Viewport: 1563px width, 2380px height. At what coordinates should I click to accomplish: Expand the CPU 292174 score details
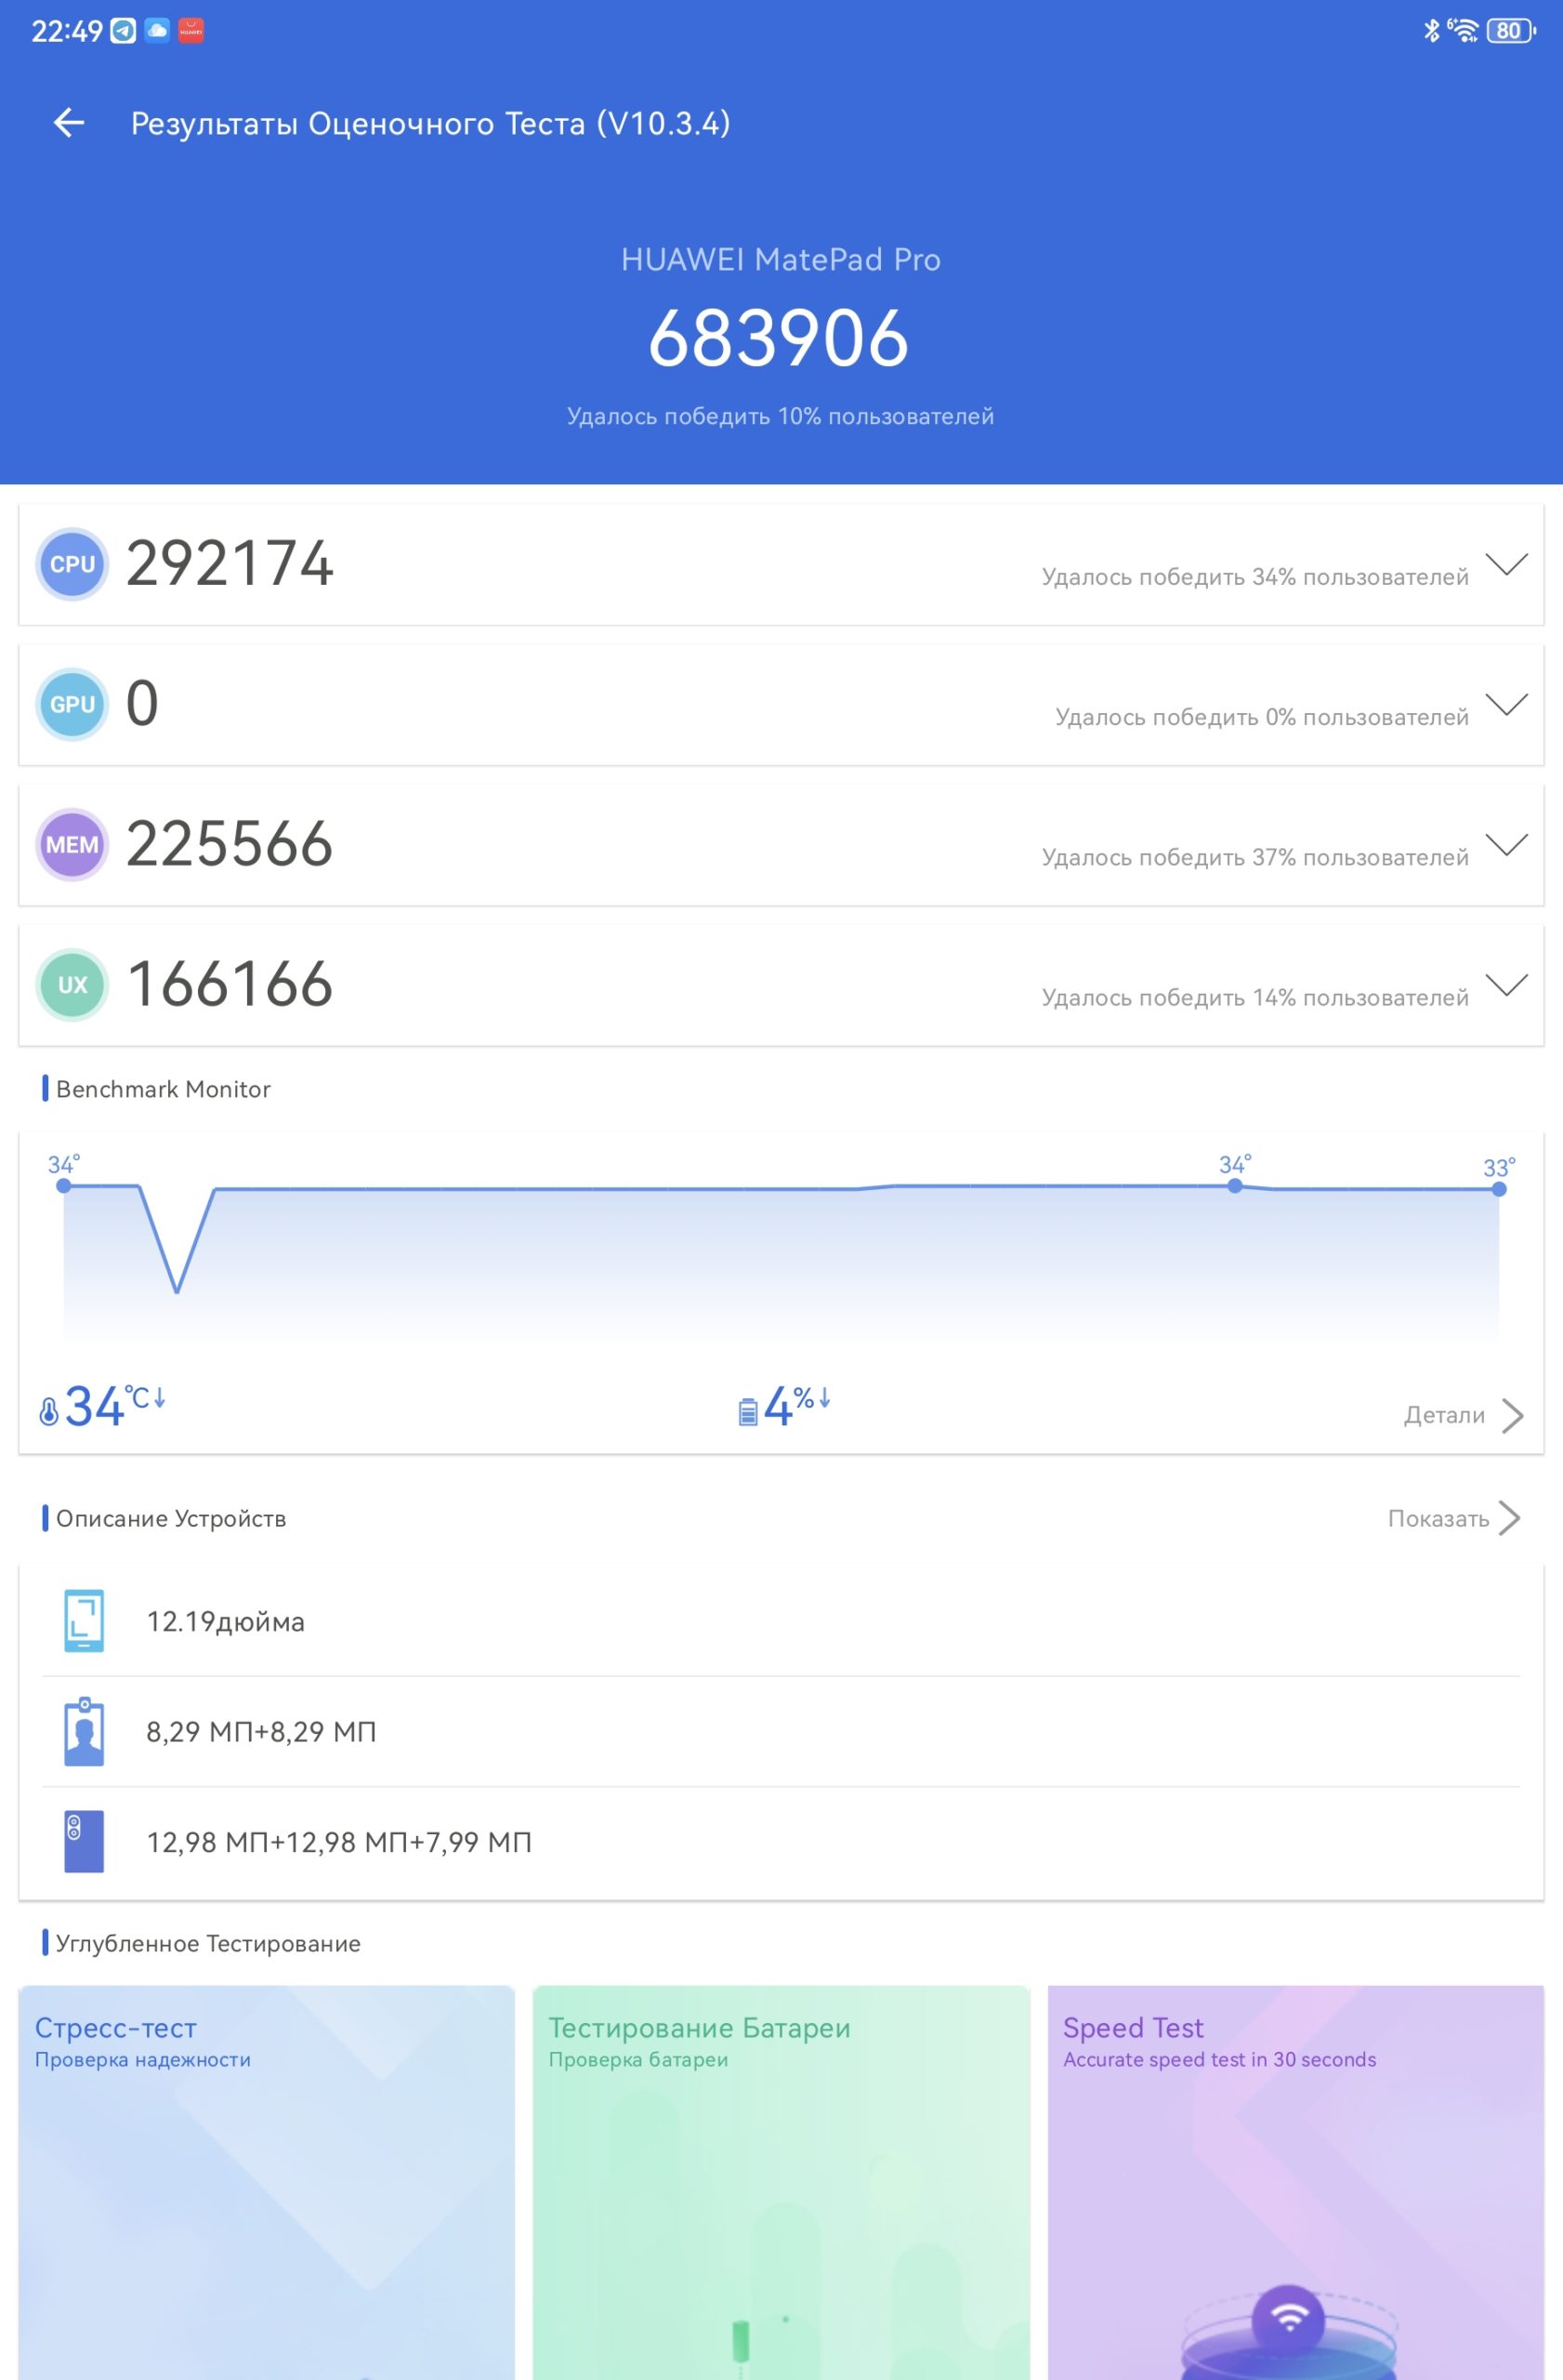[1506, 564]
